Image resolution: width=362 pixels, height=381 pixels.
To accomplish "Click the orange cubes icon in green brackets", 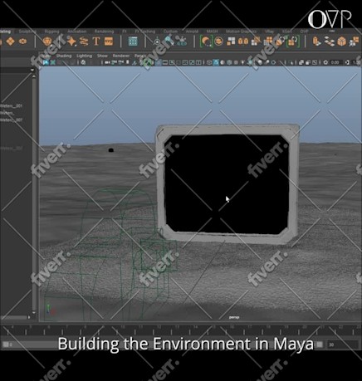I will pos(292,42).
